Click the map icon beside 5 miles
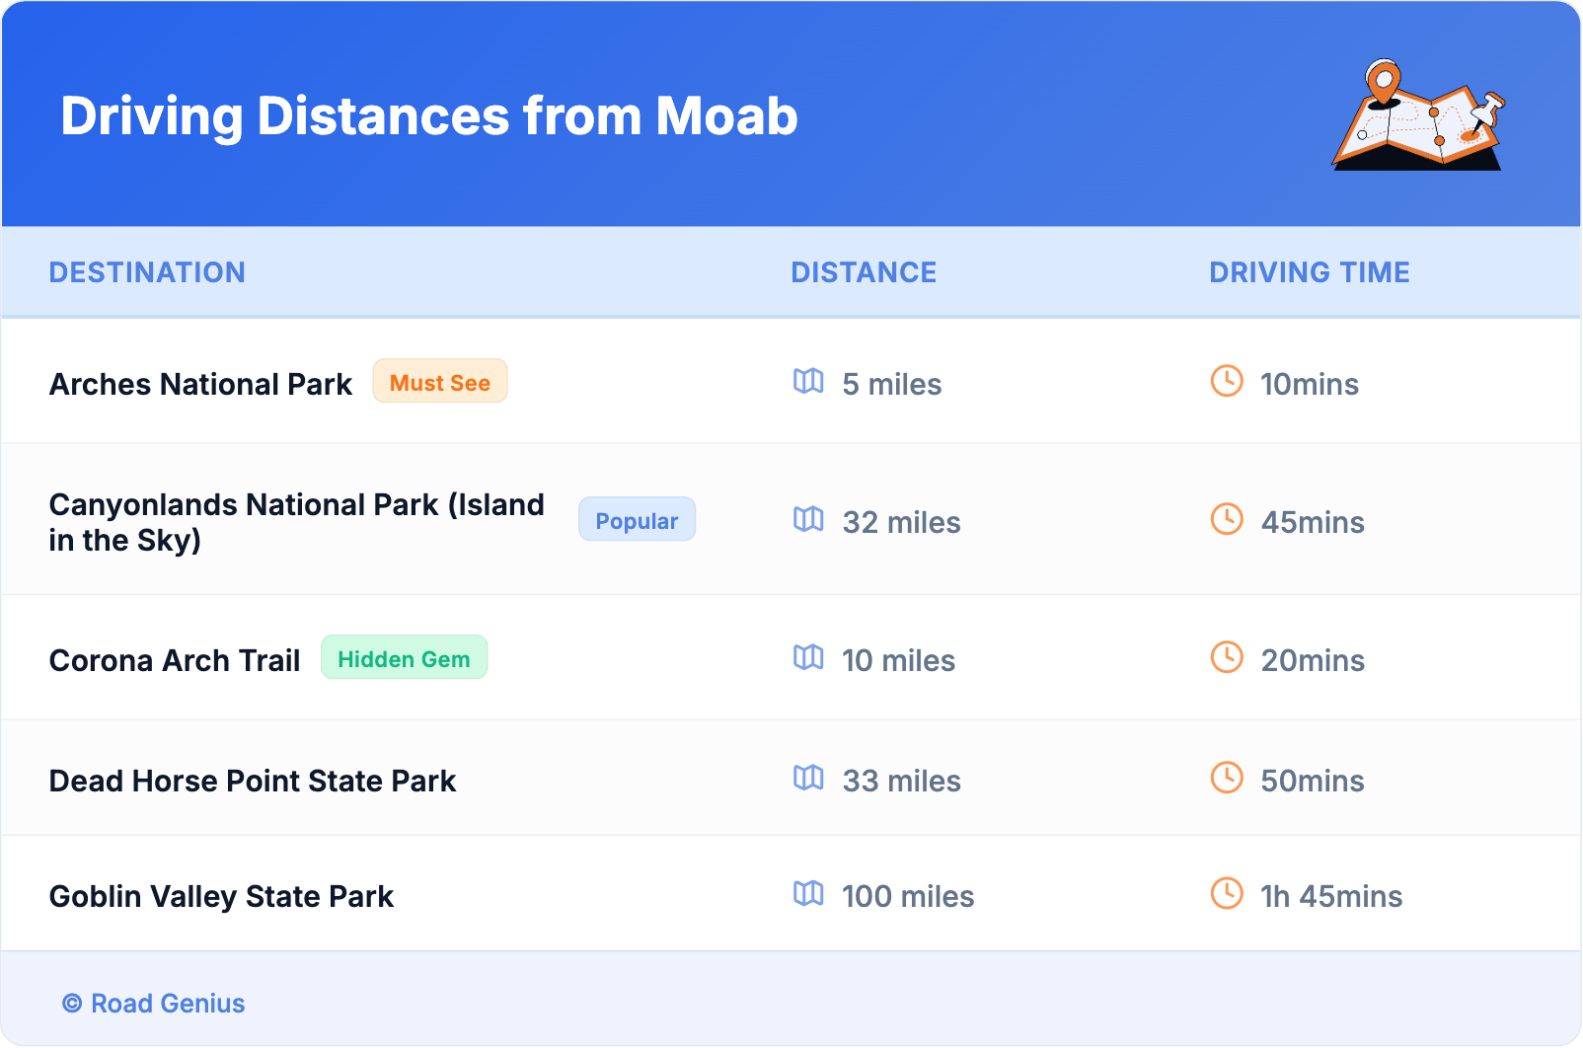Screen dimensions: 1583x1048 point(808,381)
